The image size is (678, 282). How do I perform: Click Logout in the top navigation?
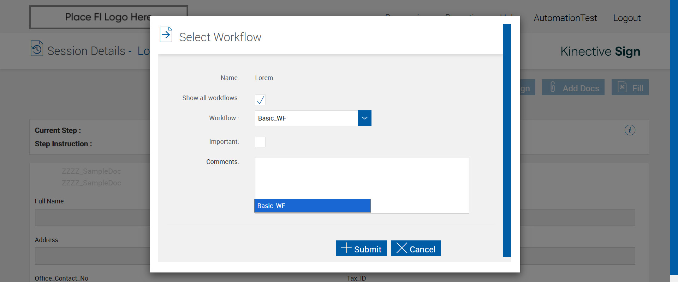click(x=627, y=18)
